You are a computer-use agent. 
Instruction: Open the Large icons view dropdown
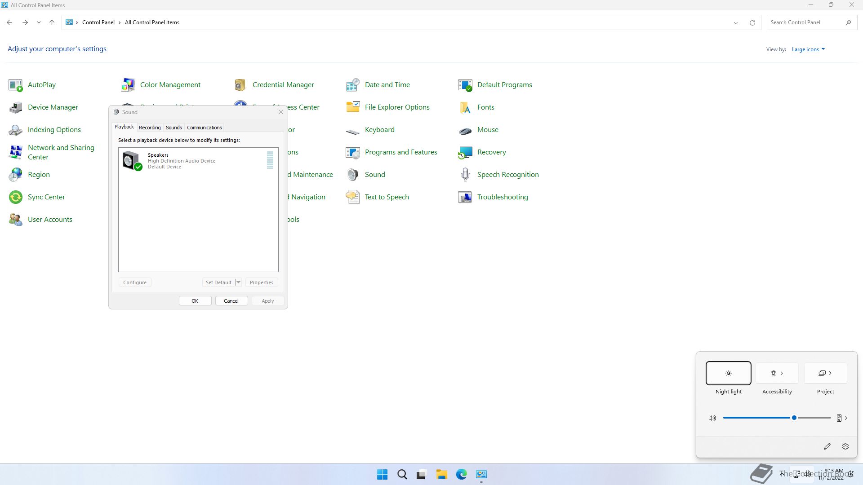(x=808, y=49)
